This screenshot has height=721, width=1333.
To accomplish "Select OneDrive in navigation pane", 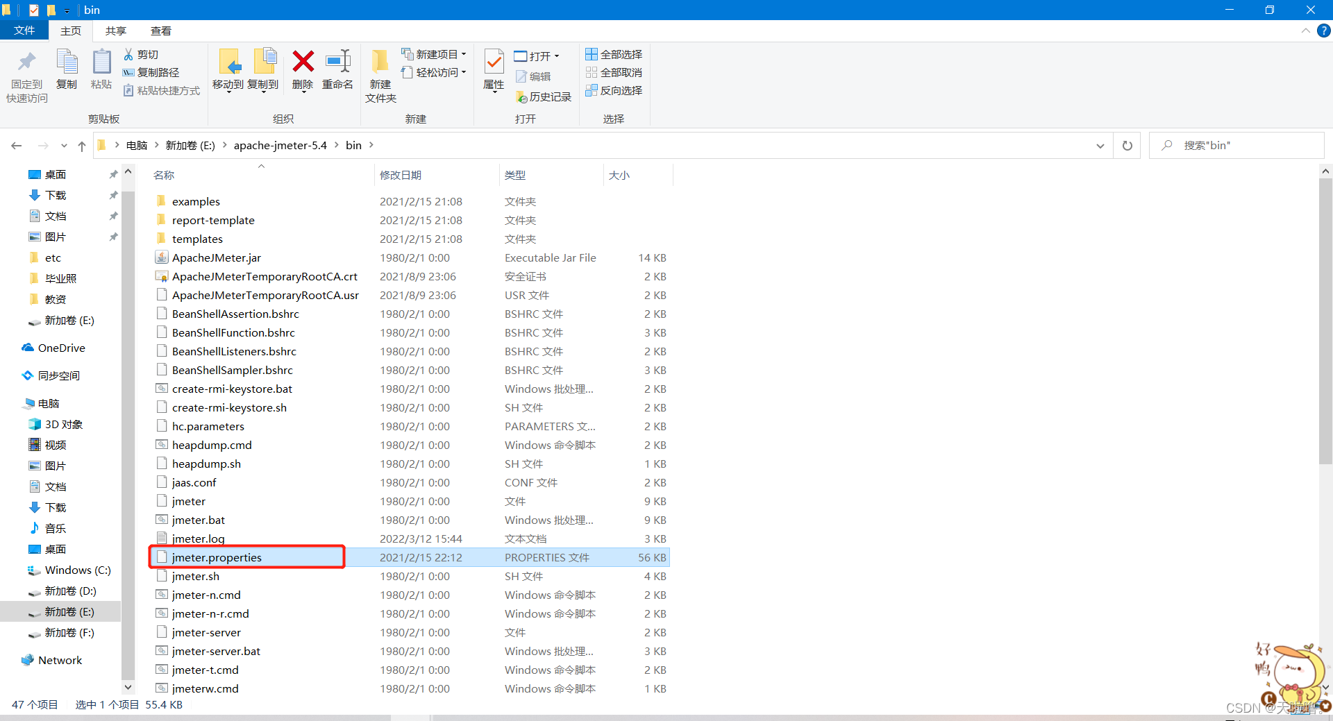I will 54,348.
